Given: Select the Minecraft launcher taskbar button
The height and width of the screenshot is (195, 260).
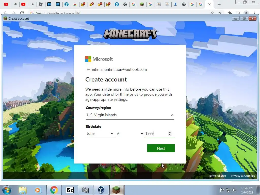Looking at the screenshot, I should pos(116,190).
